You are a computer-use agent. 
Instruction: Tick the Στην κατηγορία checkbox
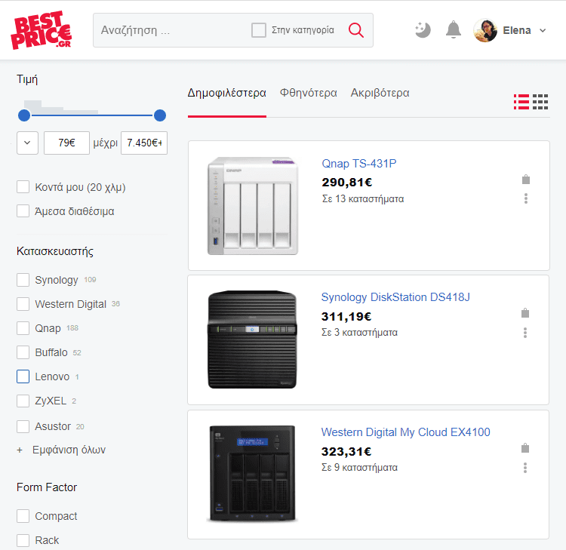259,30
